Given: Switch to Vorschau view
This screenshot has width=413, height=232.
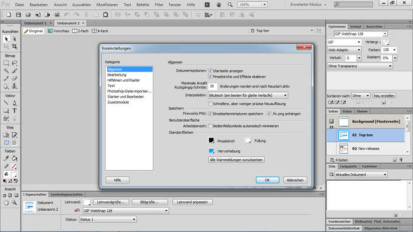Looking at the screenshot, I should 58,31.
